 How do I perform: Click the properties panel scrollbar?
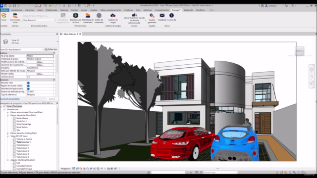(57, 64)
